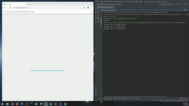View site info lock icon
This screenshot has height=106, width=189.
click(x=14, y=8)
